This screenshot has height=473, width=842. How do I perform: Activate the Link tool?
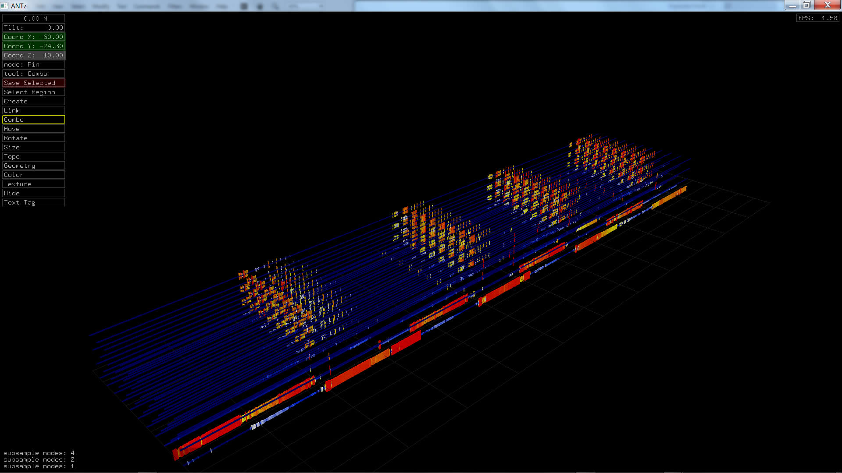tap(33, 110)
